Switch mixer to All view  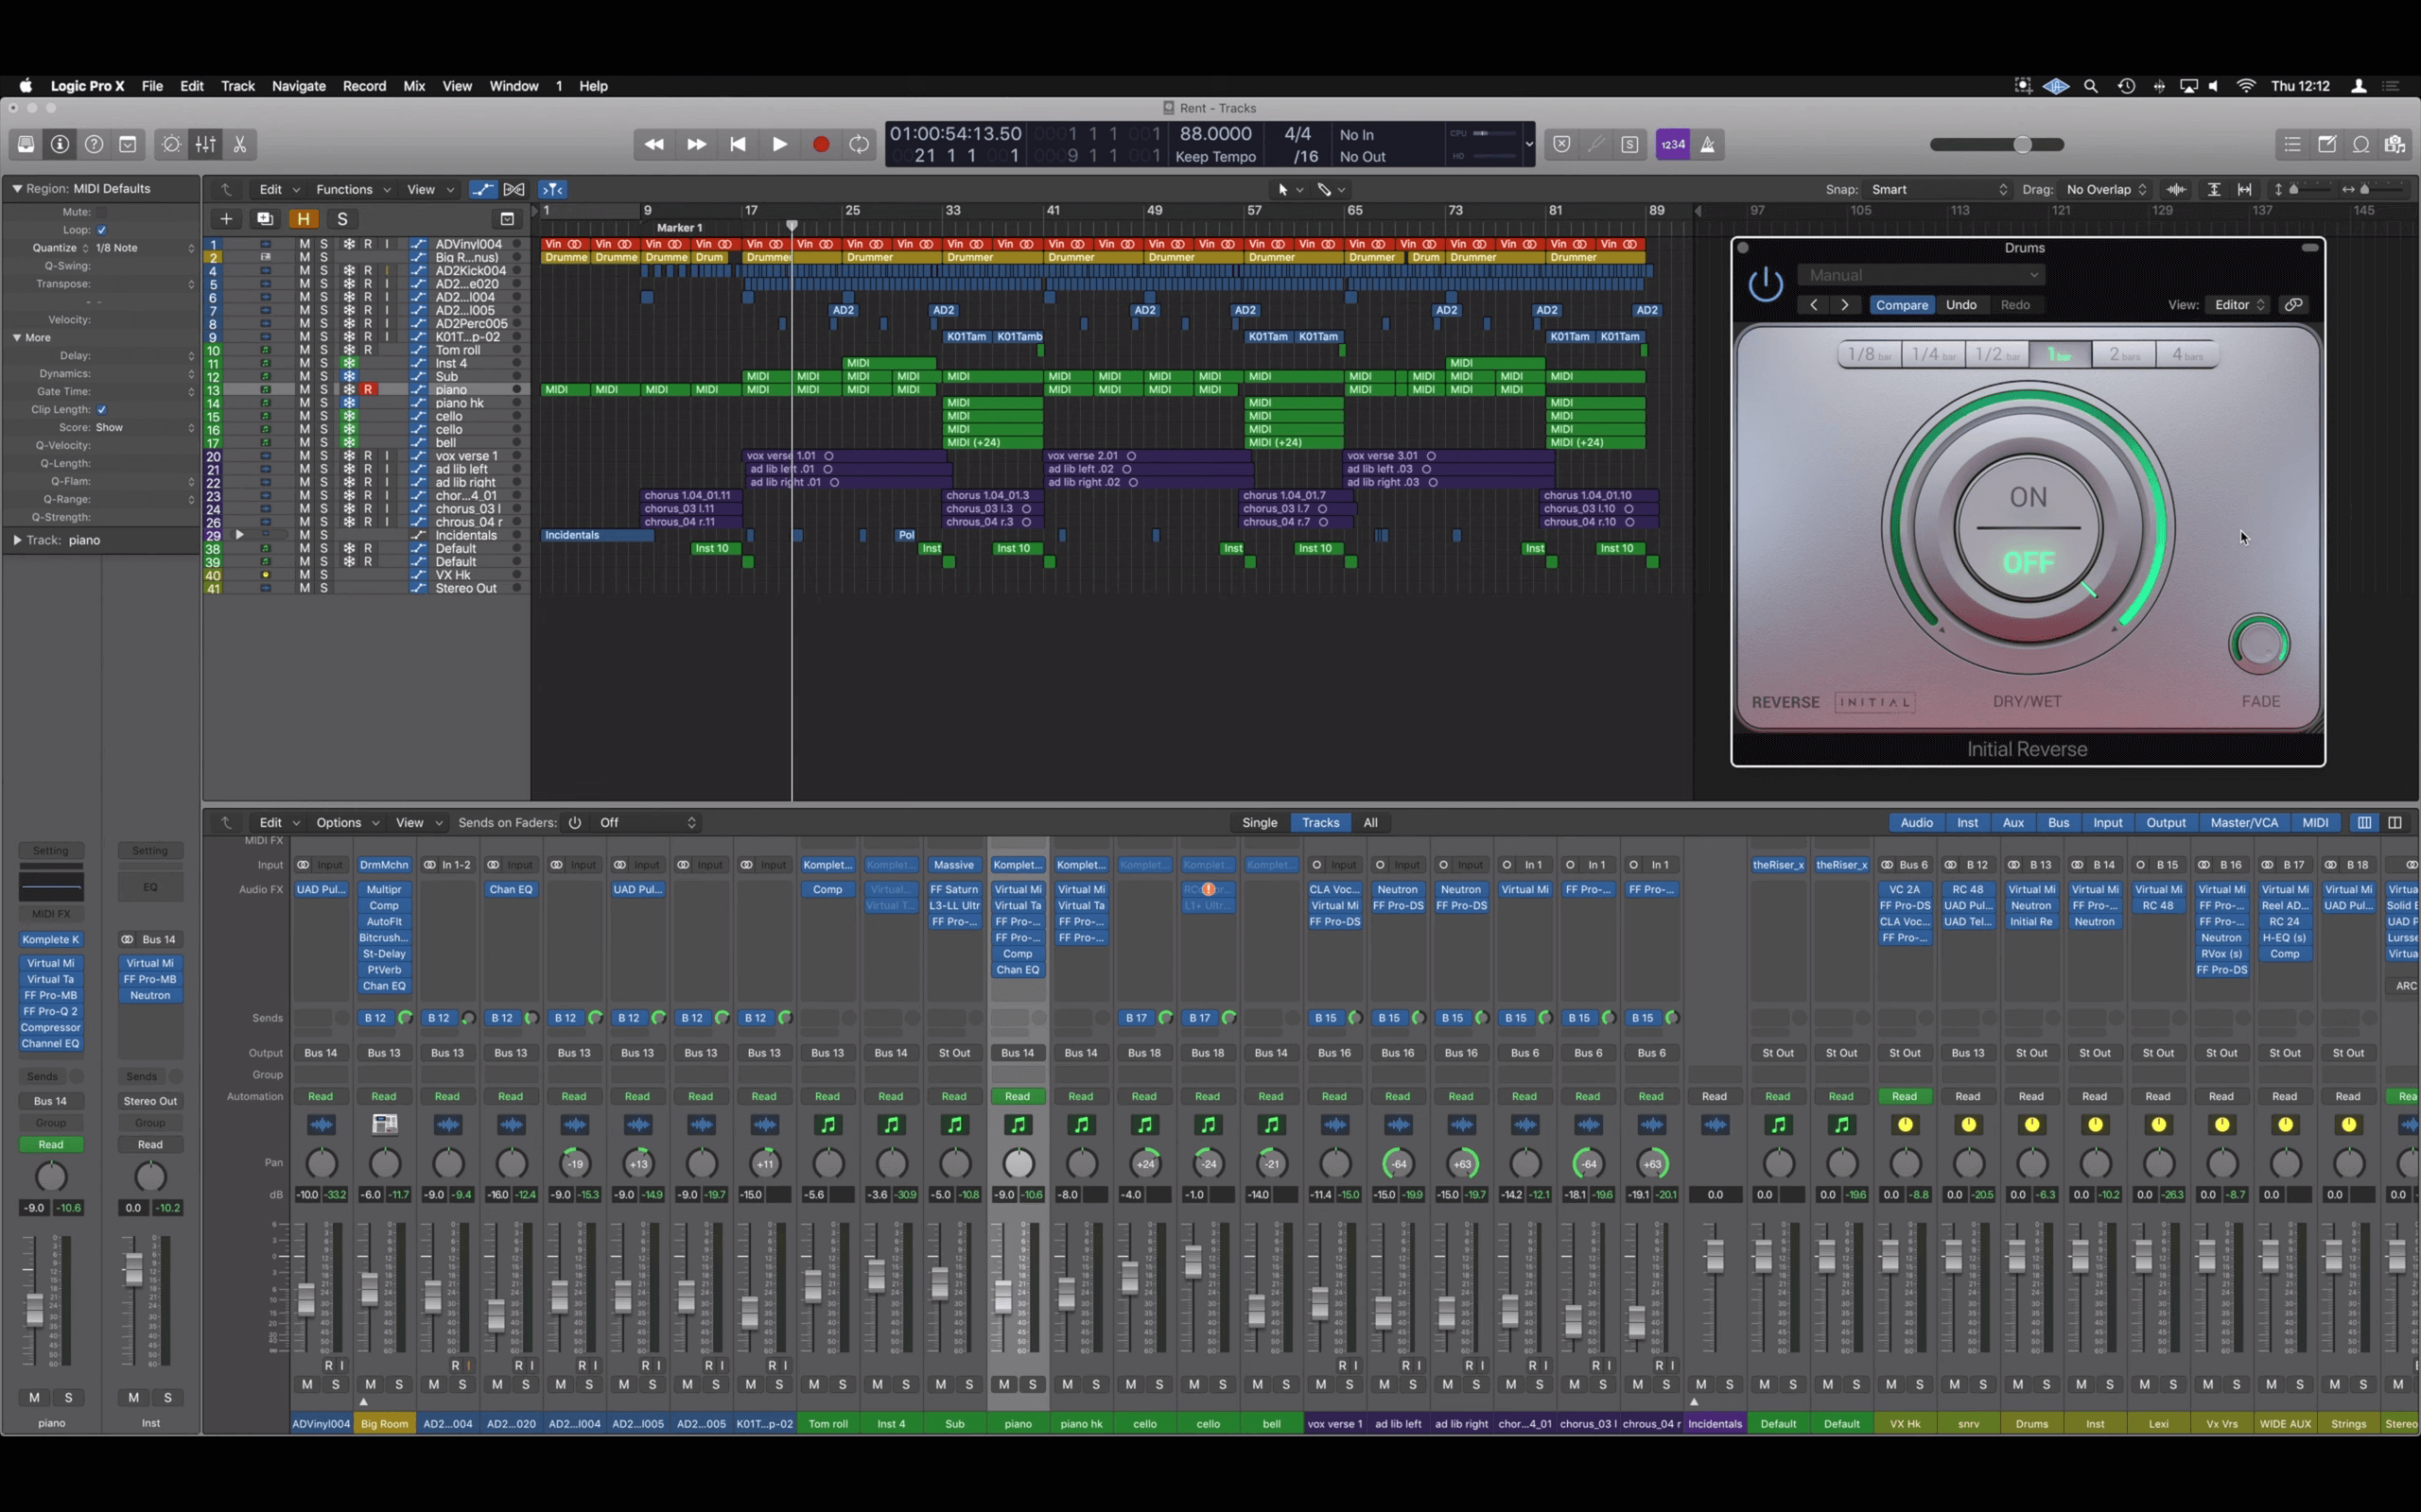1369,822
